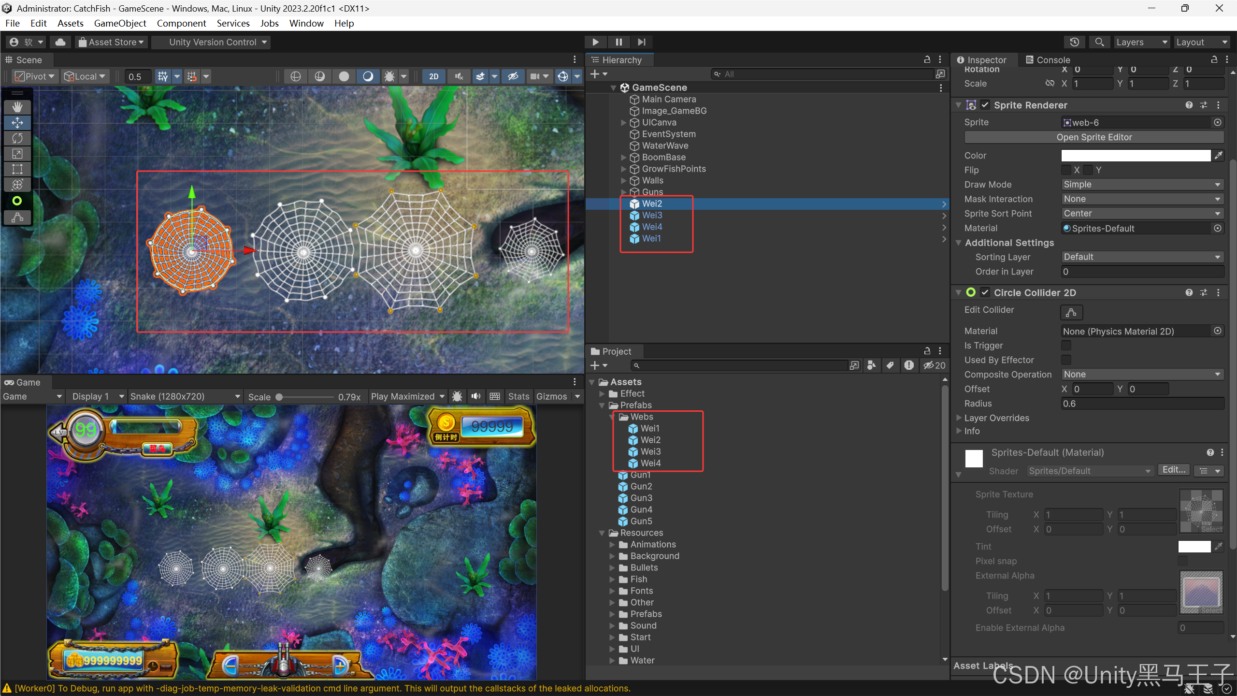Viewport: 1237px width, 696px height.
Task: Toggle 2D view mode in Scene
Action: (x=433, y=76)
